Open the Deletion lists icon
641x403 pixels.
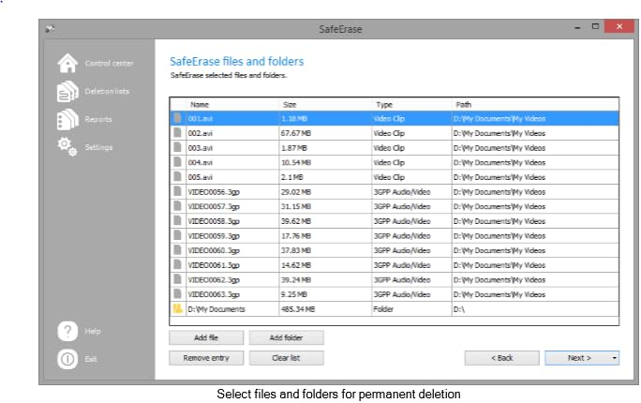pyautogui.click(x=67, y=91)
